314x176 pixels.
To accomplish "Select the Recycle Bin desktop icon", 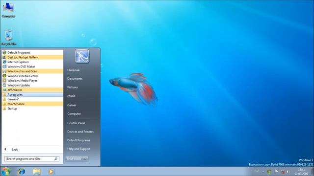I will [x=9, y=37].
